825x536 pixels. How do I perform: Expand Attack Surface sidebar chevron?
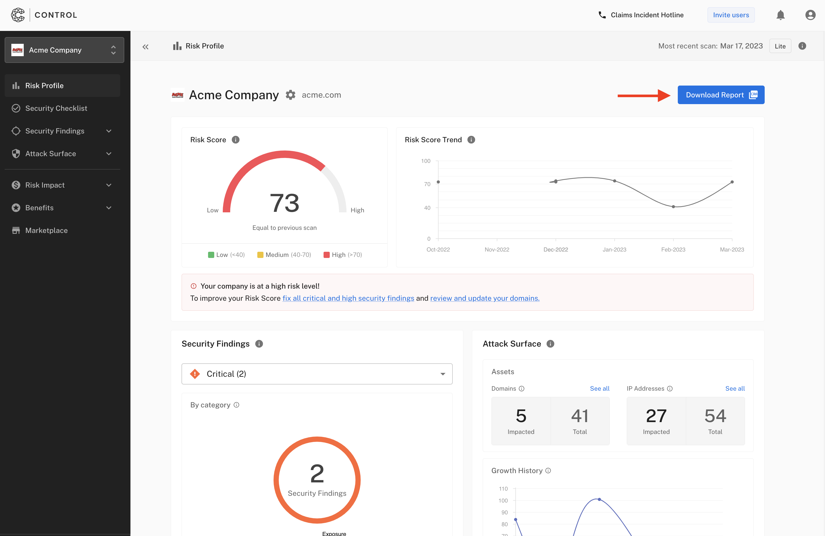click(x=109, y=154)
